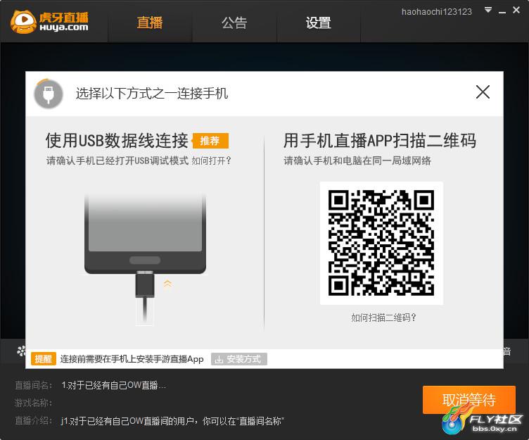Click the 安装方式 install method button
Viewport: 529px width, 440px height.
tap(239, 359)
